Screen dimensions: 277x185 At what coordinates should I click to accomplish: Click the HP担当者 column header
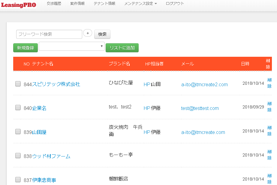pos(154,64)
